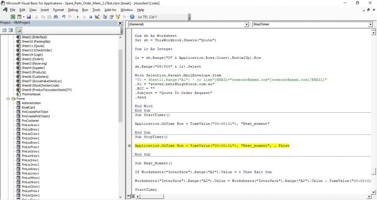This screenshot has height=200, width=377.
Task: Open the Properties Window toolbar icon
Action: click(111, 17)
